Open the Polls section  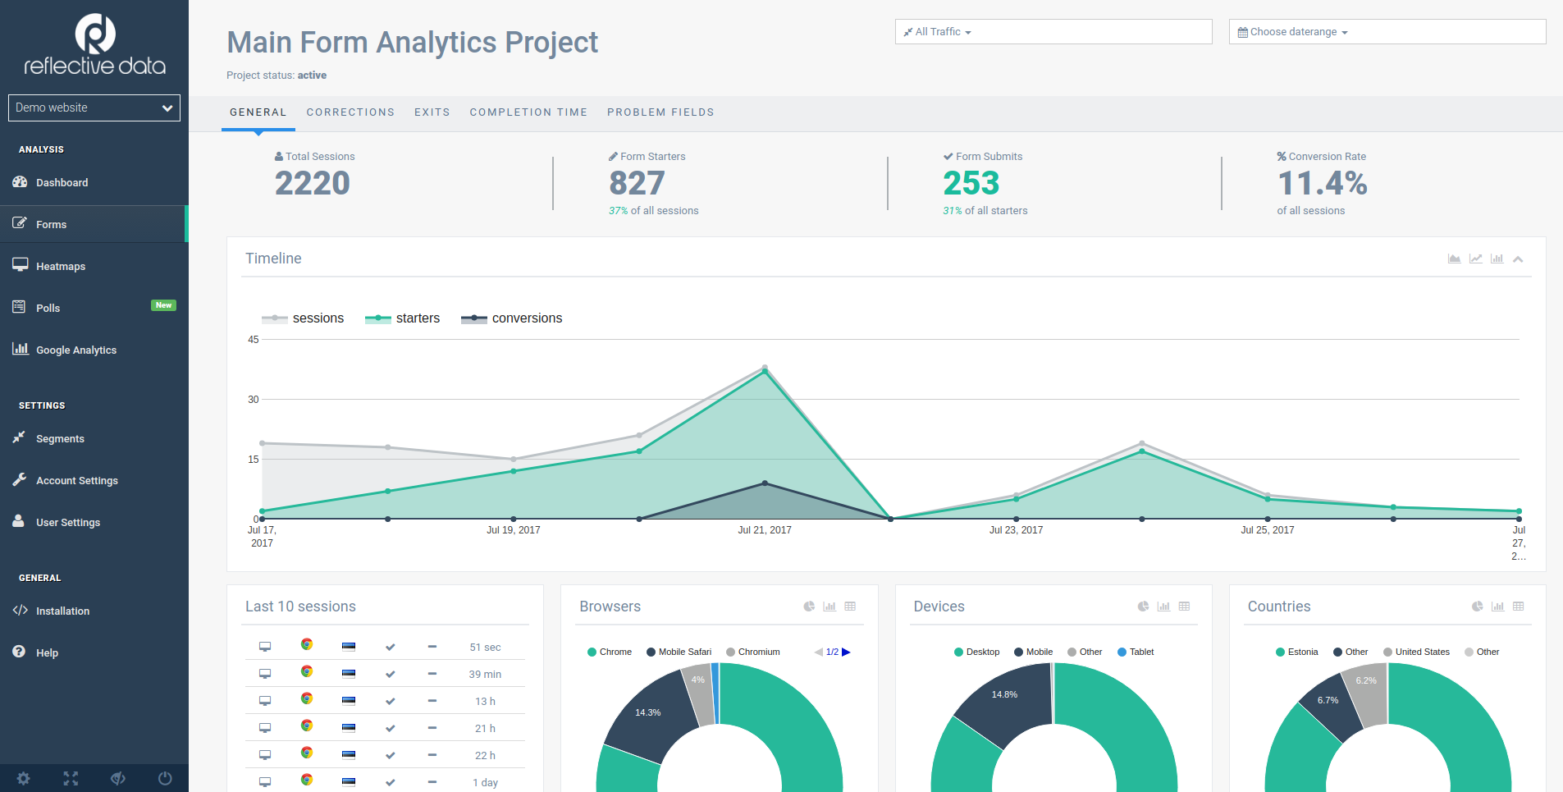[x=94, y=308]
